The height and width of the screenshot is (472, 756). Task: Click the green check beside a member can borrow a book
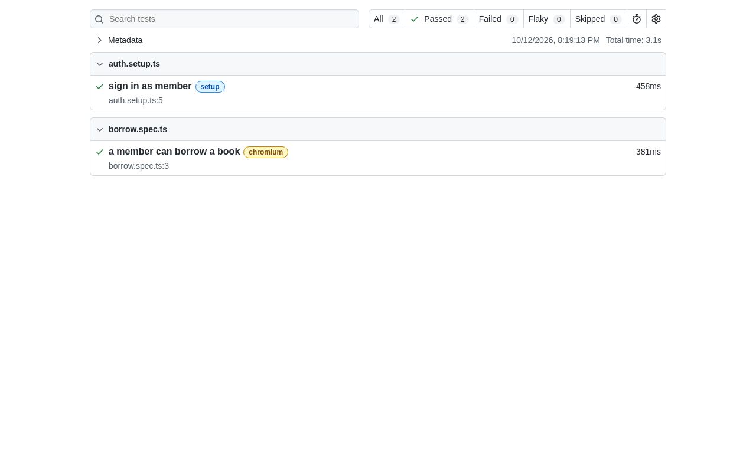click(x=100, y=152)
